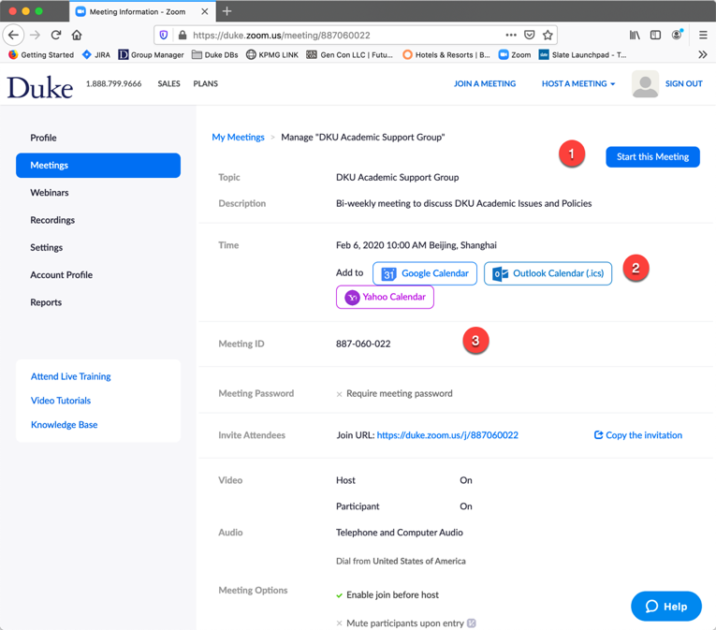This screenshot has height=630, width=716.
Task: Open the Zoom bookmark
Action: 515,55
